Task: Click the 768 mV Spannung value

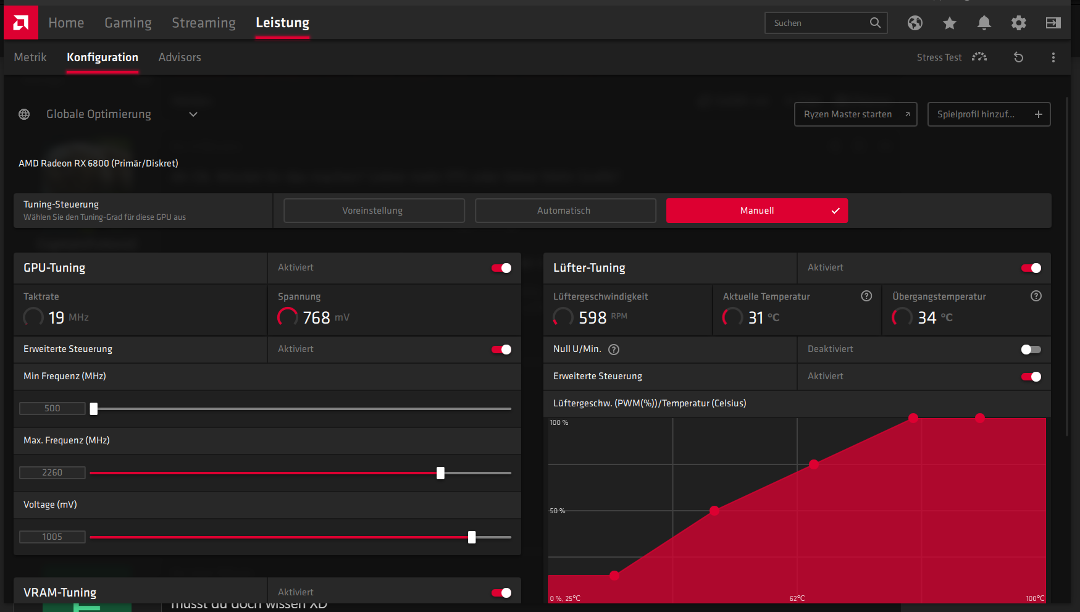Action: (326, 317)
